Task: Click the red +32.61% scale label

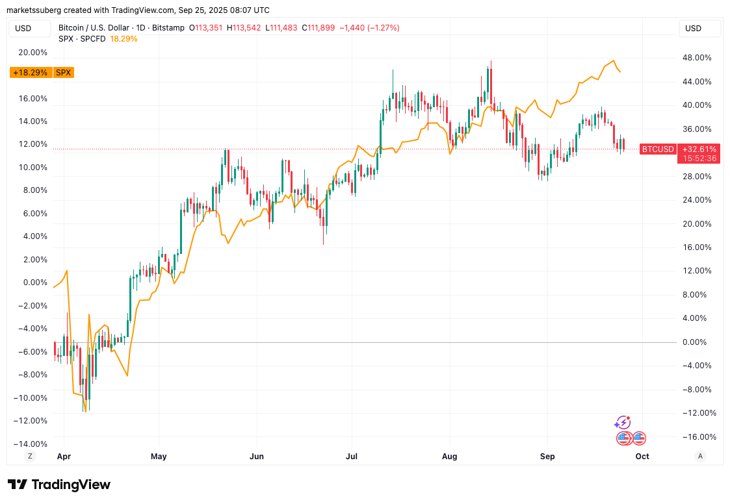Action: coord(699,149)
